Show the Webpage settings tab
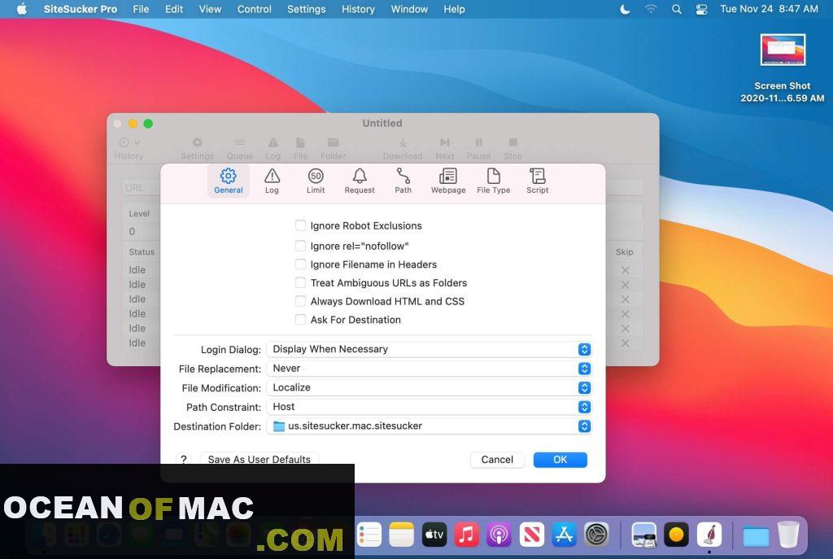 448,181
